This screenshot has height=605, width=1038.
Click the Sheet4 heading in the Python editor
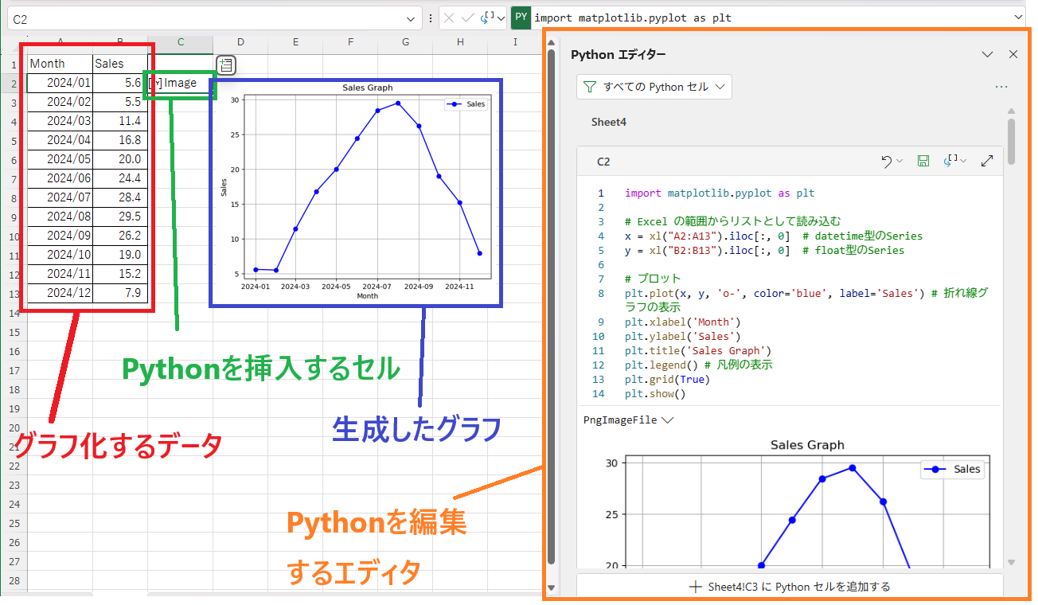[608, 122]
